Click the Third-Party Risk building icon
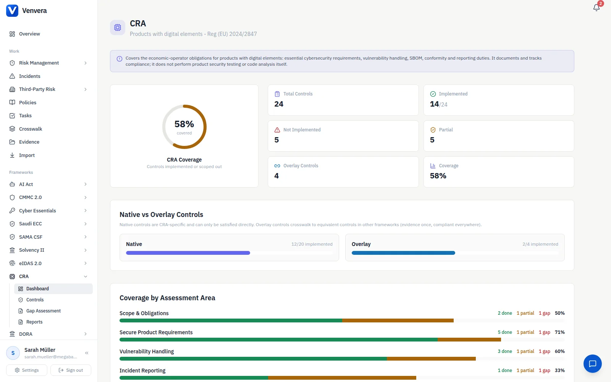The image size is (611, 382). click(12, 89)
